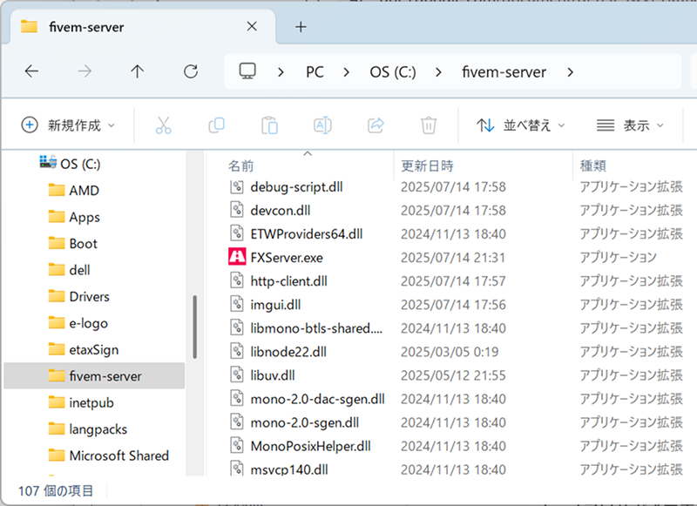Image resolution: width=697 pixels, height=506 pixels.
Task: Click the PC monitor icon in address bar
Action: pyautogui.click(x=247, y=71)
